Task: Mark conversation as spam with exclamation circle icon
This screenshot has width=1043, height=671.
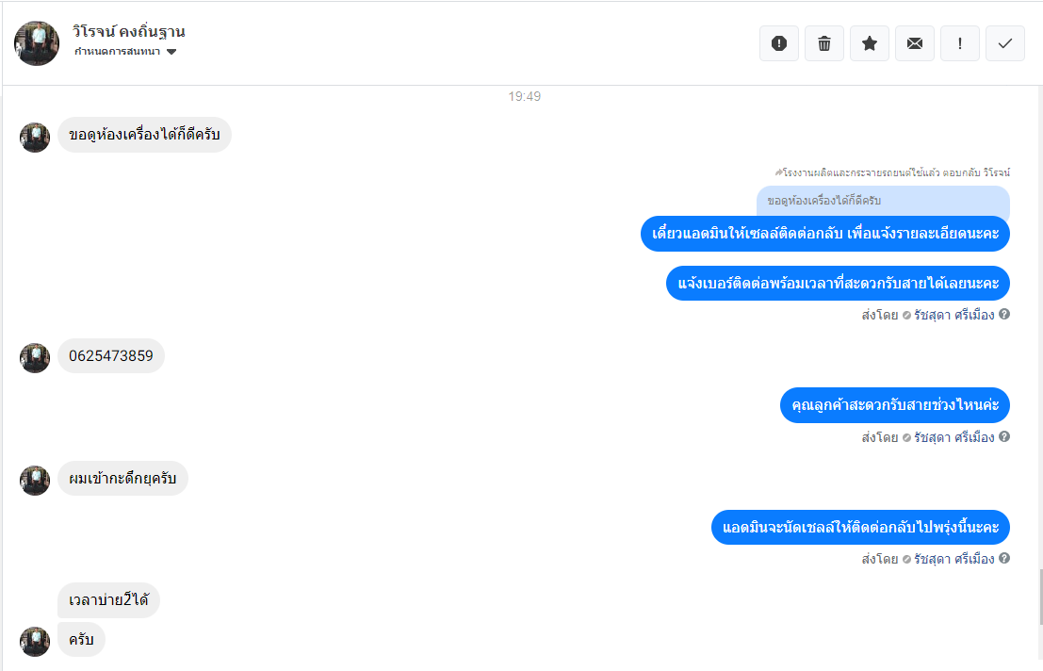Action: [779, 43]
